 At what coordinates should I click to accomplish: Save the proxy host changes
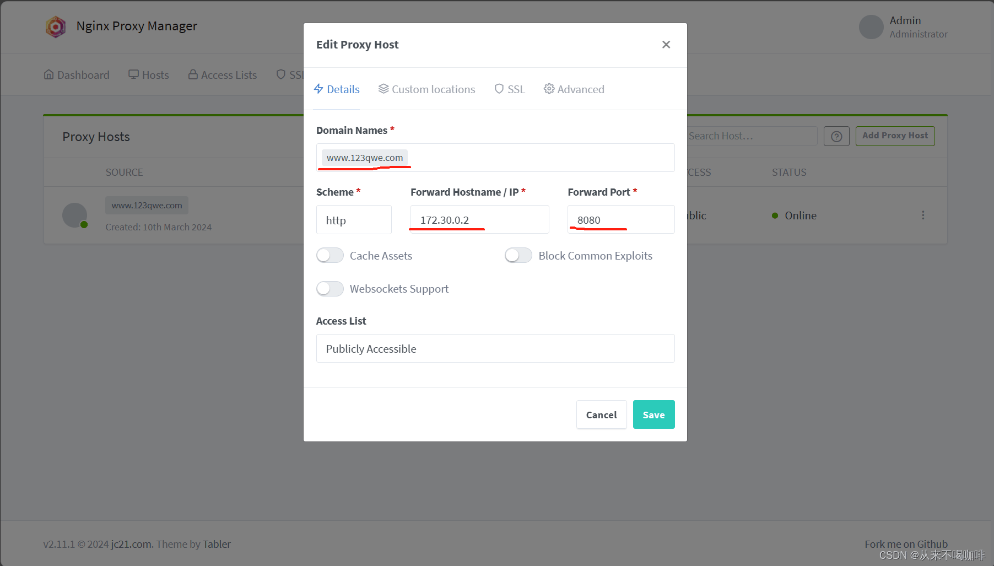[x=653, y=414]
